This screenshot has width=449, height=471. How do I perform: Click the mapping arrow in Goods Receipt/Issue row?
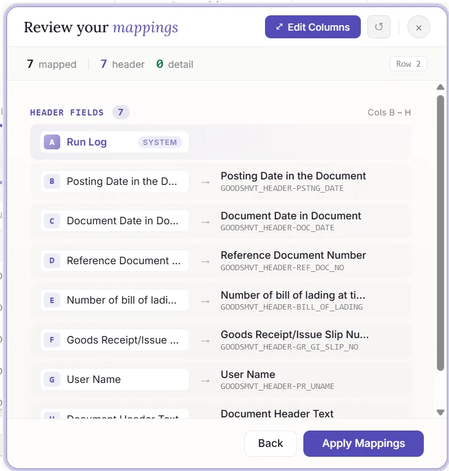[x=205, y=341]
